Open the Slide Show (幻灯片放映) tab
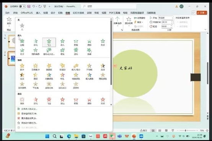 [78, 13]
